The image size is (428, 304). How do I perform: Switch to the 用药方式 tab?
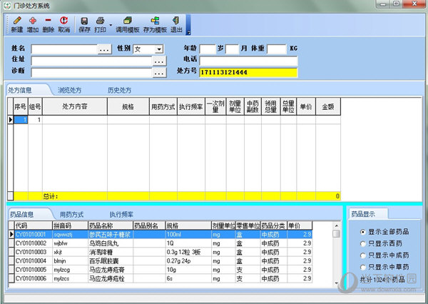click(71, 214)
